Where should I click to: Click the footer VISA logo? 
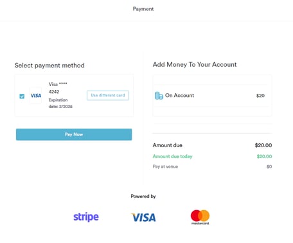click(x=143, y=217)
